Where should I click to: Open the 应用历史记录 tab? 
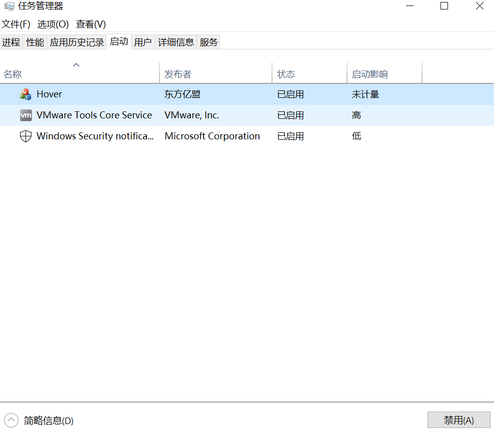[76, 42]
